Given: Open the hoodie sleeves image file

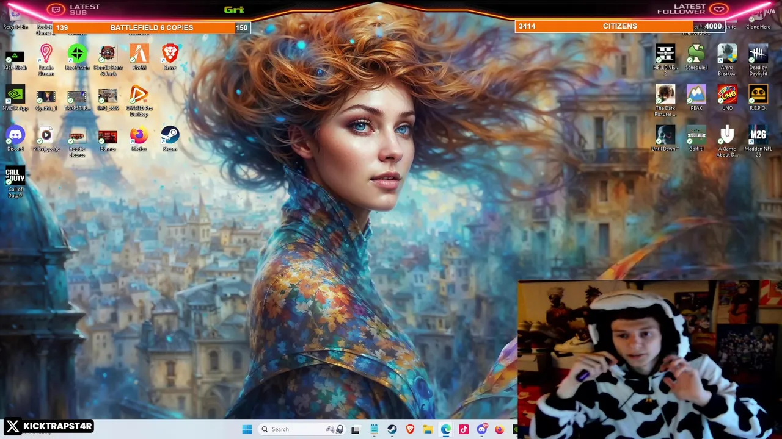Looking at the screenshot, I should 77,143.
